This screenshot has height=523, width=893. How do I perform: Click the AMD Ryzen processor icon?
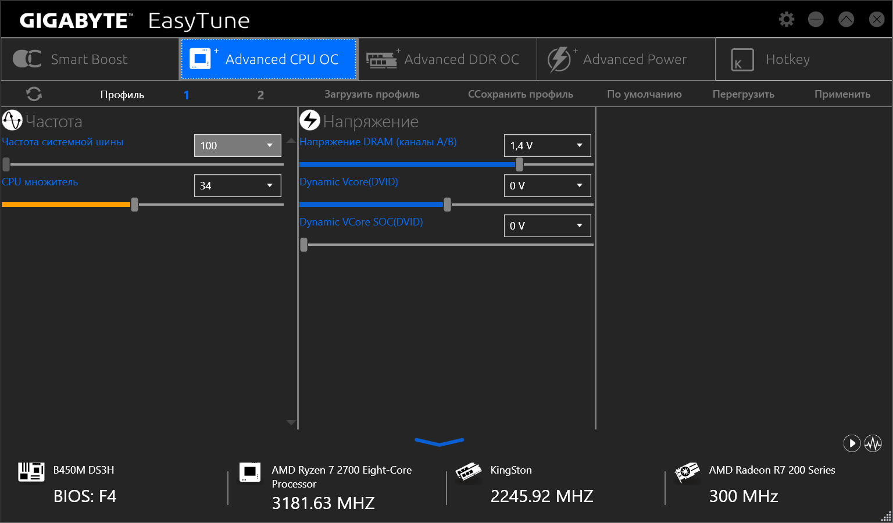[x=250, y=472]
